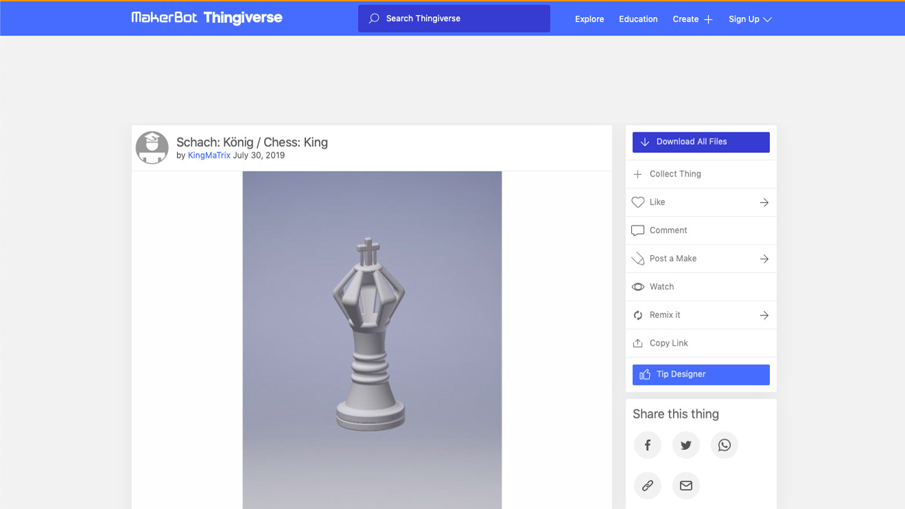Click the Remix it label
Screen dimensions: 905x509
[665, 315]
